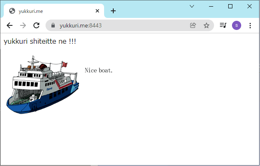Image resolution: width=260 pixels, height=166 pixels.
Task: Close the yukkuri.me tab
Action: pos(97,11)
